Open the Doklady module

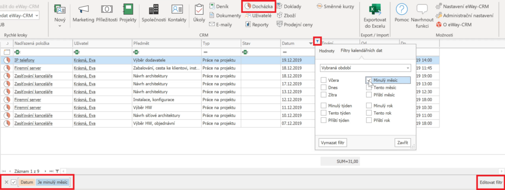click(x=289, y=6)
